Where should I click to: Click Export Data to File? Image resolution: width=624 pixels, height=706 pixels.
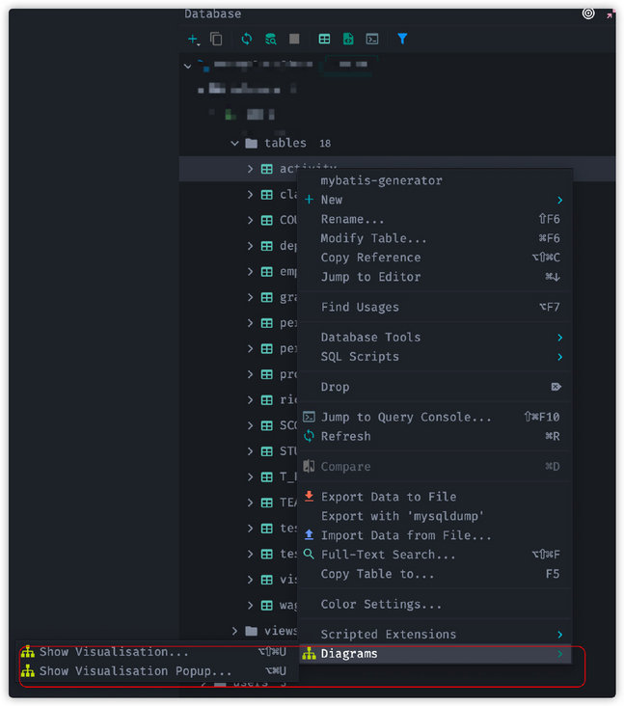click(x=388, y=497)
